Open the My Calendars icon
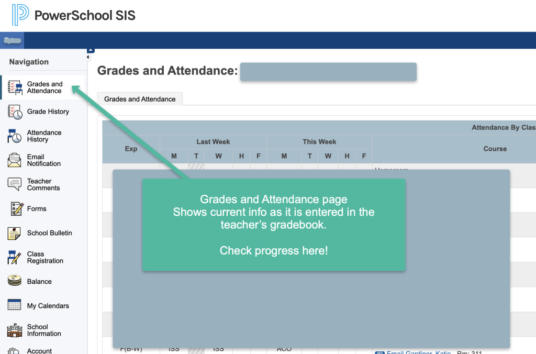The image size is (536, 354). (14, 304)
